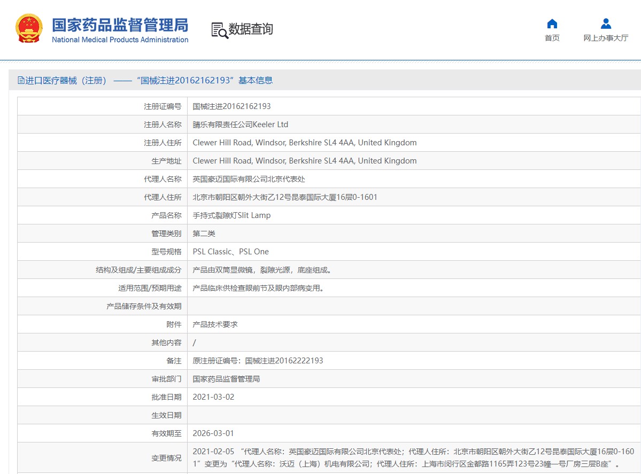Click the 批准日期 label

[166, 397]
